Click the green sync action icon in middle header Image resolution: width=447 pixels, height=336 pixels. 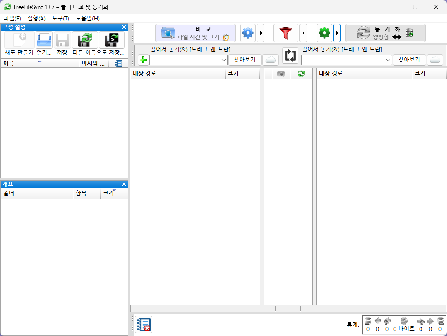(301, 74)
